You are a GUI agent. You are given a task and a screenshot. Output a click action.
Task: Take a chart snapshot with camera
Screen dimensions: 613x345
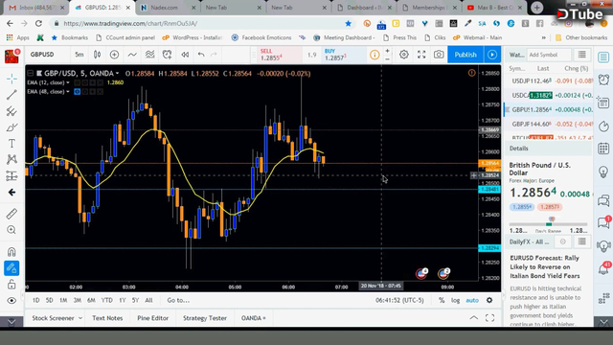[x=439, y=55]
